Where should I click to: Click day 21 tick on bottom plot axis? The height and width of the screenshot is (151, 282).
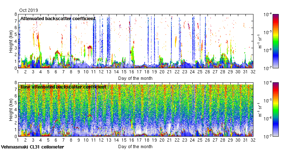click(170, 140)
